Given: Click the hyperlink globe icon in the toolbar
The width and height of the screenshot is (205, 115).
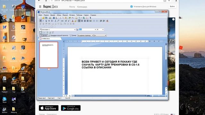Looking at the screenshot, I should [84, 18].
